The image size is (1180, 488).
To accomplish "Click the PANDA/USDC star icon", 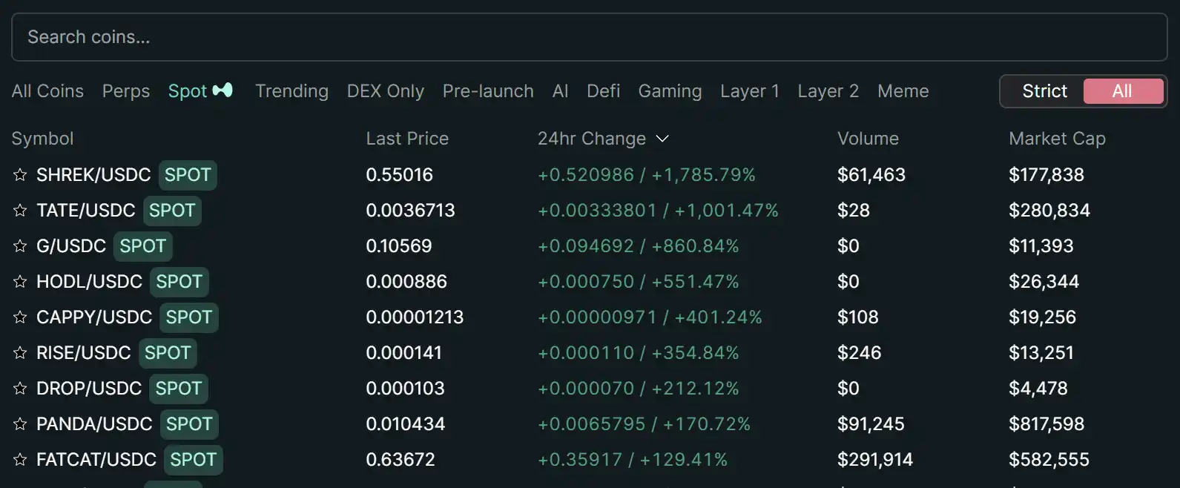I will tap(20, 424).
